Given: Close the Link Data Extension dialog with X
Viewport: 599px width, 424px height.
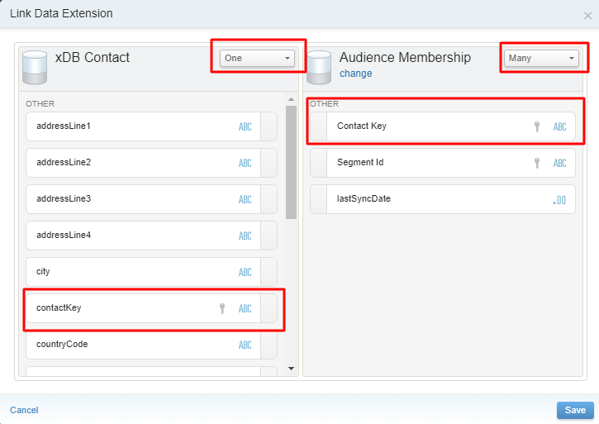Looking at the screenshot, I should point(587,16).
